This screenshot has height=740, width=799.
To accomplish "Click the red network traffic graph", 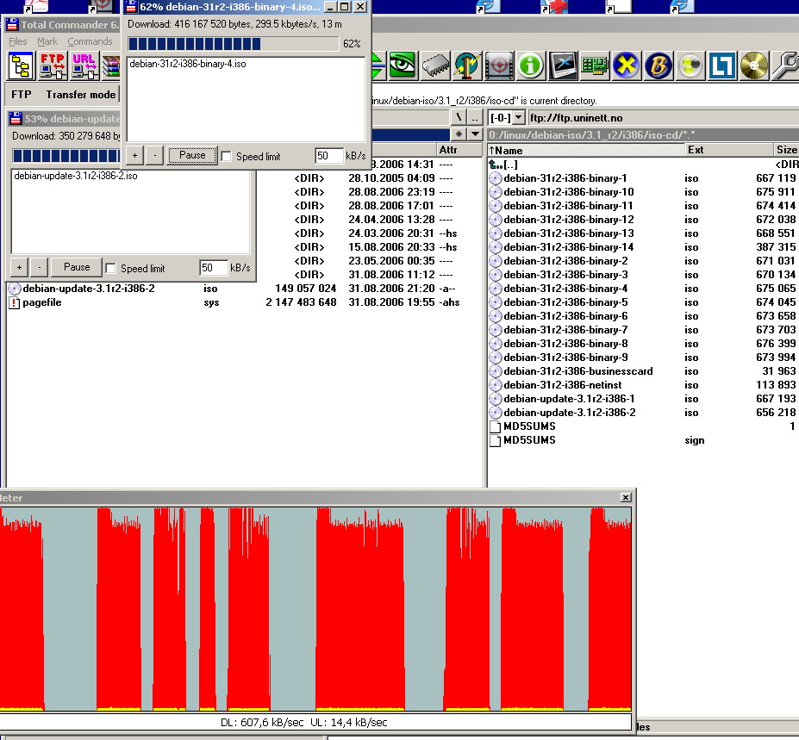I will pos(315,608).
